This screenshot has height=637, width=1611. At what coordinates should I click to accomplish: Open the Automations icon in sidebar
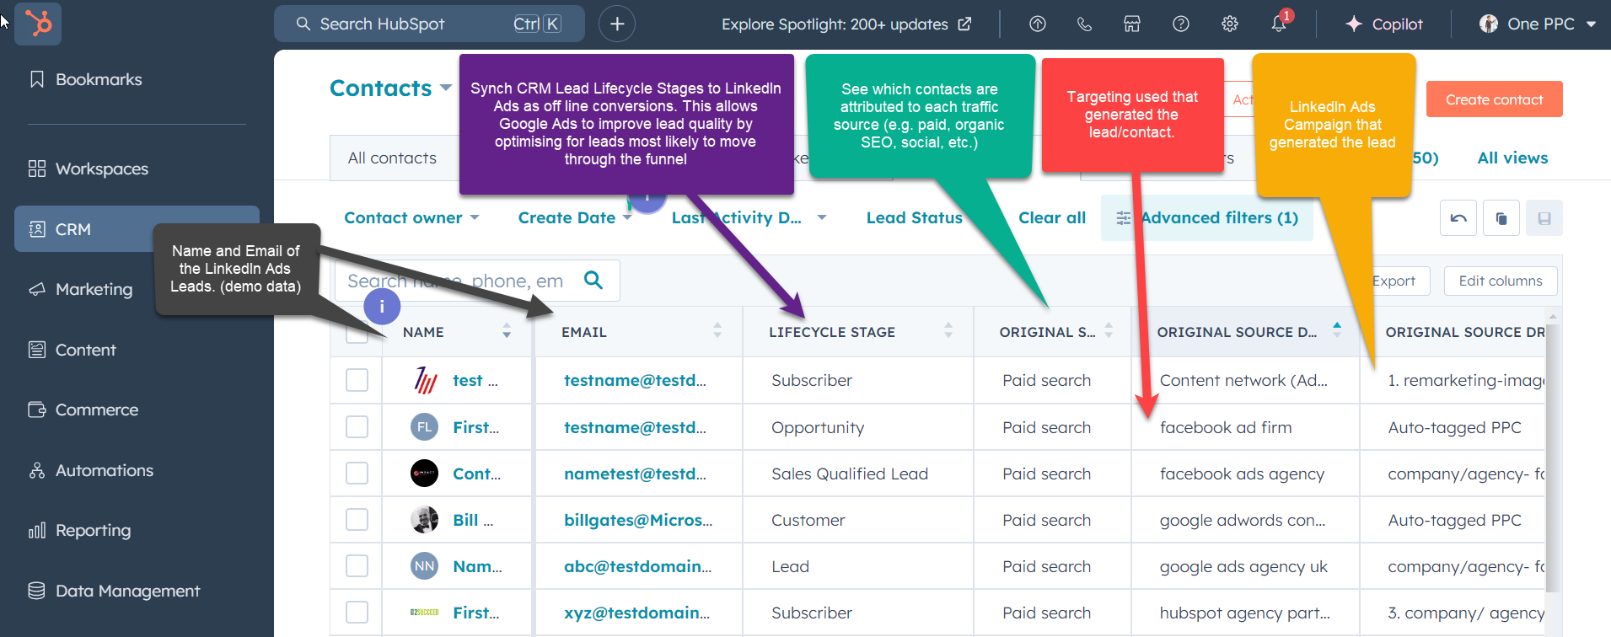pyautogui.click(x=36, y=470)
